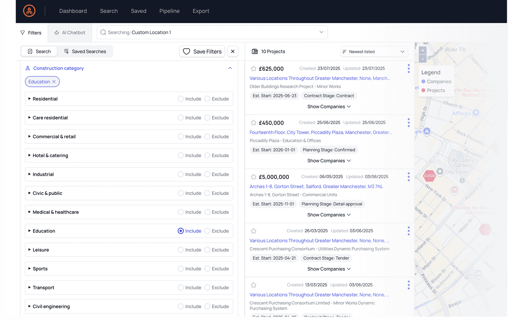This screenshot has width=508, height=321.
Task: Open three-dot menu for £450,000 project
Action: coord(409,123)
